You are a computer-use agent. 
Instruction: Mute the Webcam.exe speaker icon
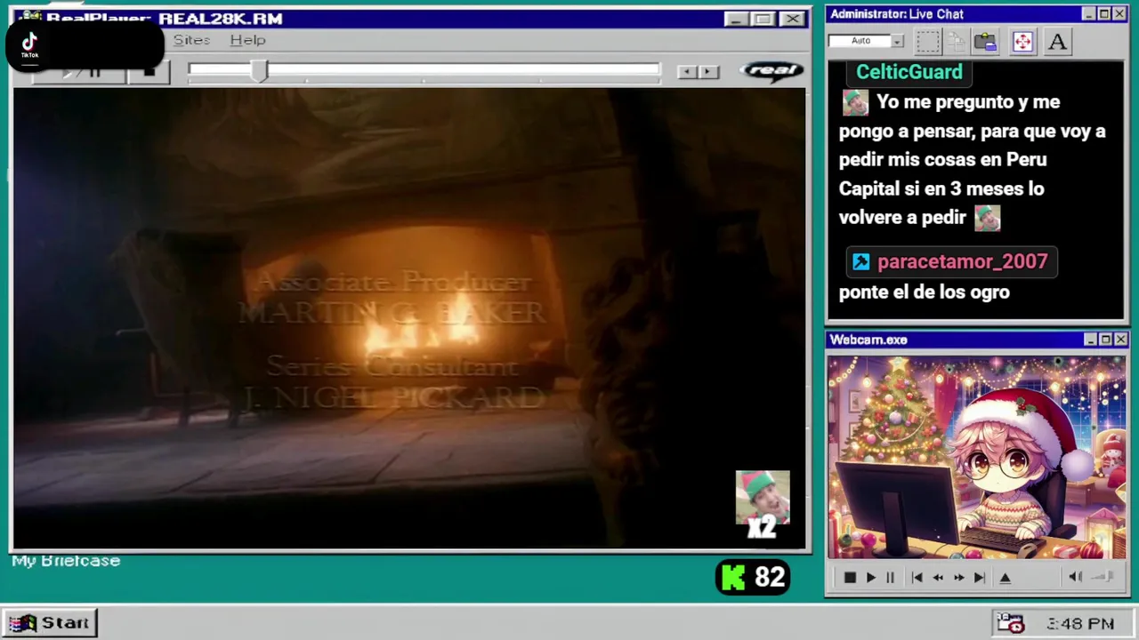pos(1075,578)
